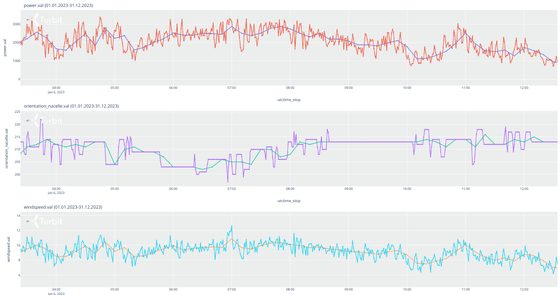Image resolution: width=560 pixels, height=295 pixels.
Task: Click the utctime_stop label below the orientation chart
Action: pyautogui.click(x=288, y=200)
